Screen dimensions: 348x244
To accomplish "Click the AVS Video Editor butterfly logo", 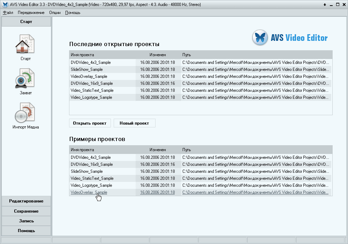I will pos(260,38).
